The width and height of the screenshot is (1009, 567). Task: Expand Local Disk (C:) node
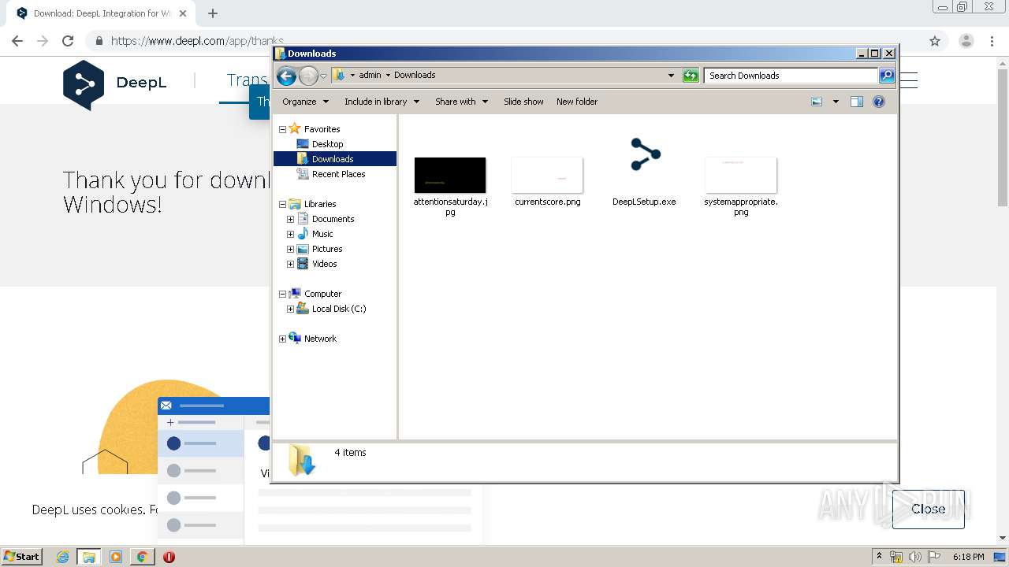290,309
